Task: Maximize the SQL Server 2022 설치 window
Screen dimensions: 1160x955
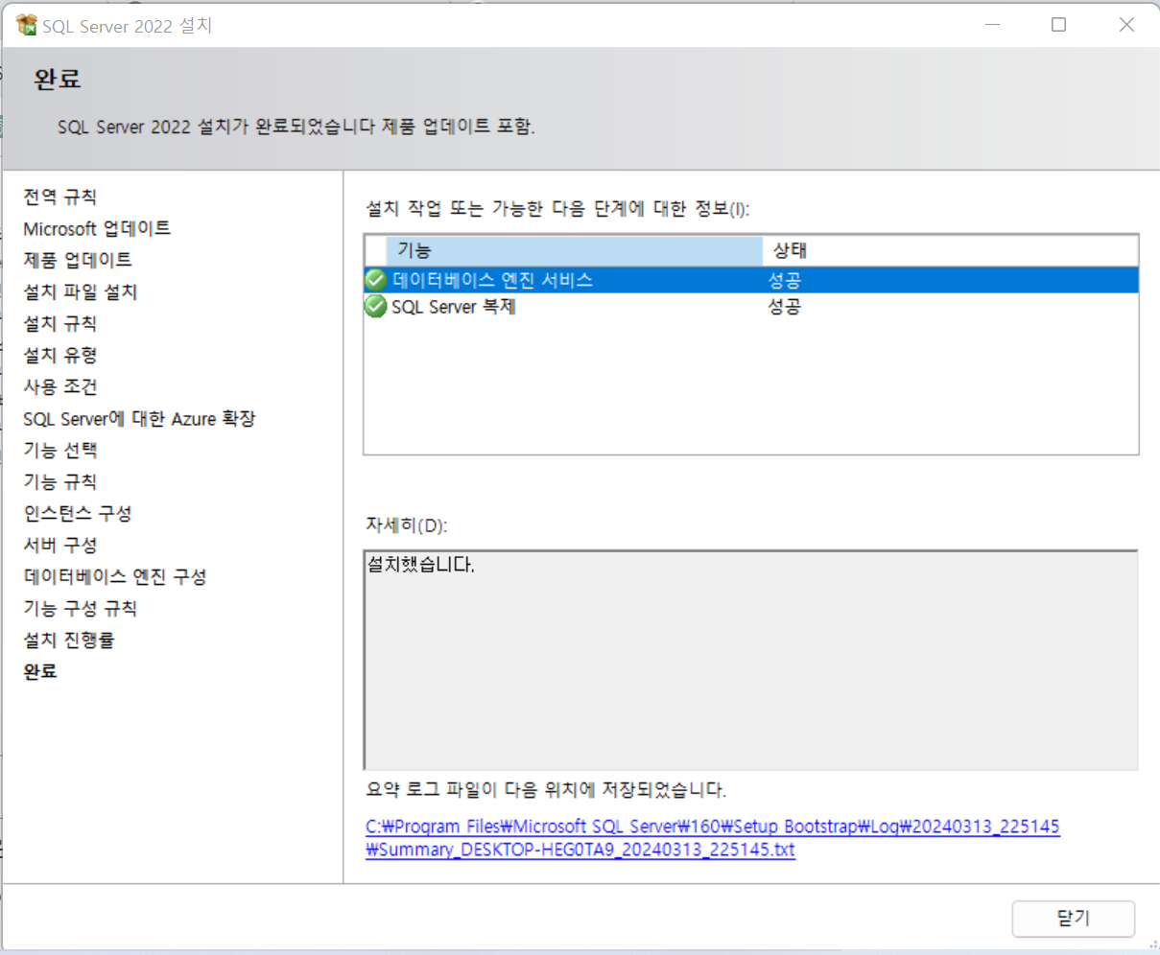Action: [1059, 25]
